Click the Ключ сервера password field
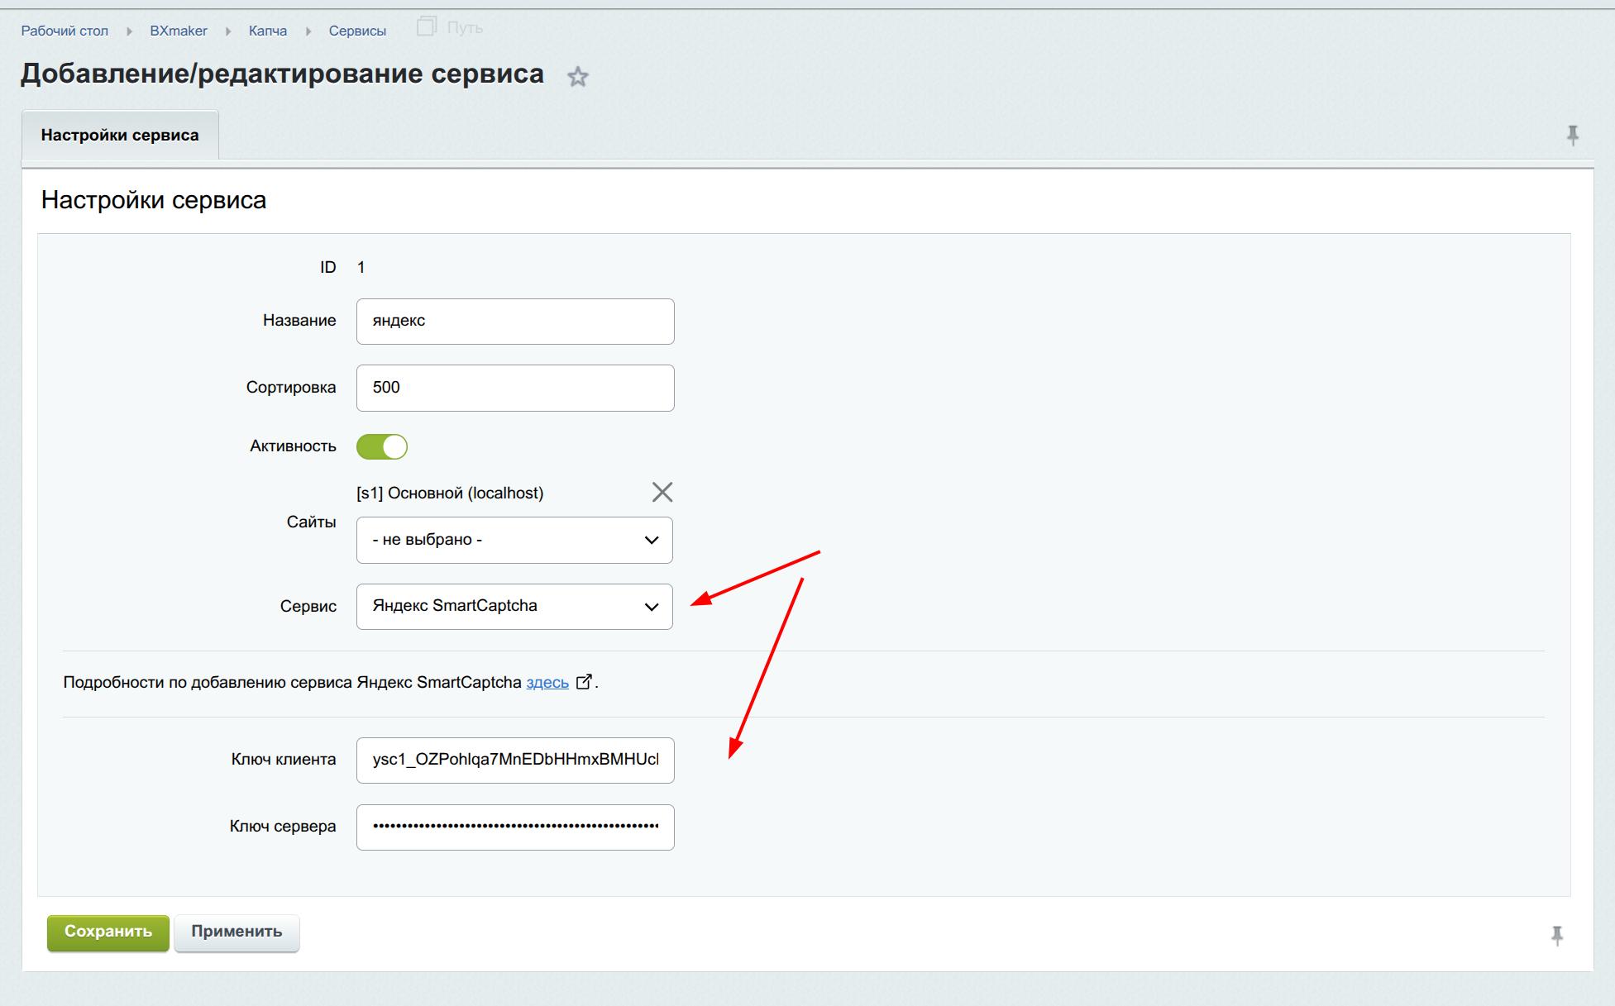This screenshot has height=1006, width=1615. click(514, 827)
